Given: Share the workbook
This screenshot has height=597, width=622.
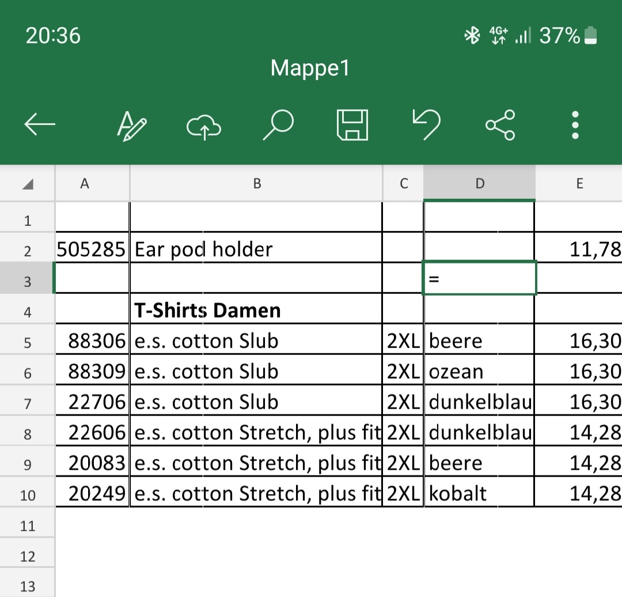Looking at the screenshot, I should coord(500,125).
